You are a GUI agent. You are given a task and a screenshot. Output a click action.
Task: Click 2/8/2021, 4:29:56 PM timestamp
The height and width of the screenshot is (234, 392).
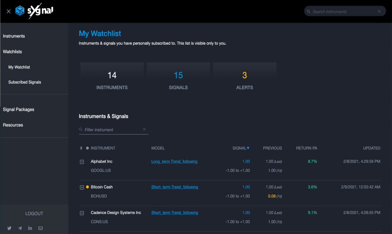coord(362,161)
